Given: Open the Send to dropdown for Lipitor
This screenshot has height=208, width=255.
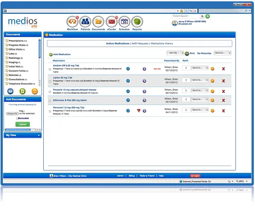Looking at the screenshot, I should tap(200, 80).
